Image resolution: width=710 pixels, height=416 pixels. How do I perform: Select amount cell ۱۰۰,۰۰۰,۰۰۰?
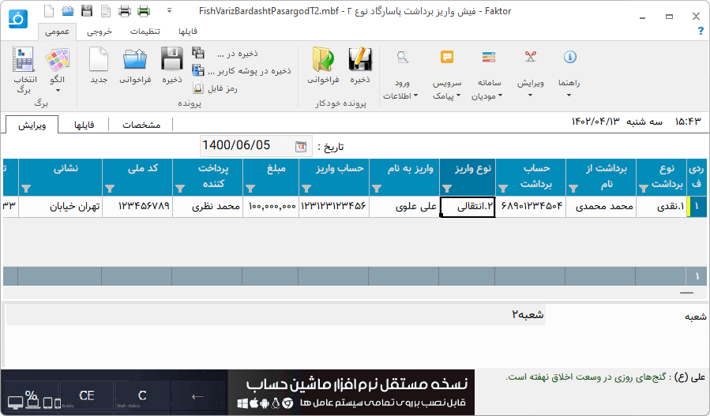271,207
